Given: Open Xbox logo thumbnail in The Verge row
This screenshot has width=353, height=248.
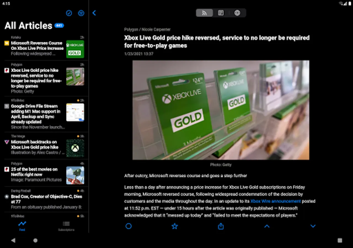Looking at the screenshot, I should point(75,148).
